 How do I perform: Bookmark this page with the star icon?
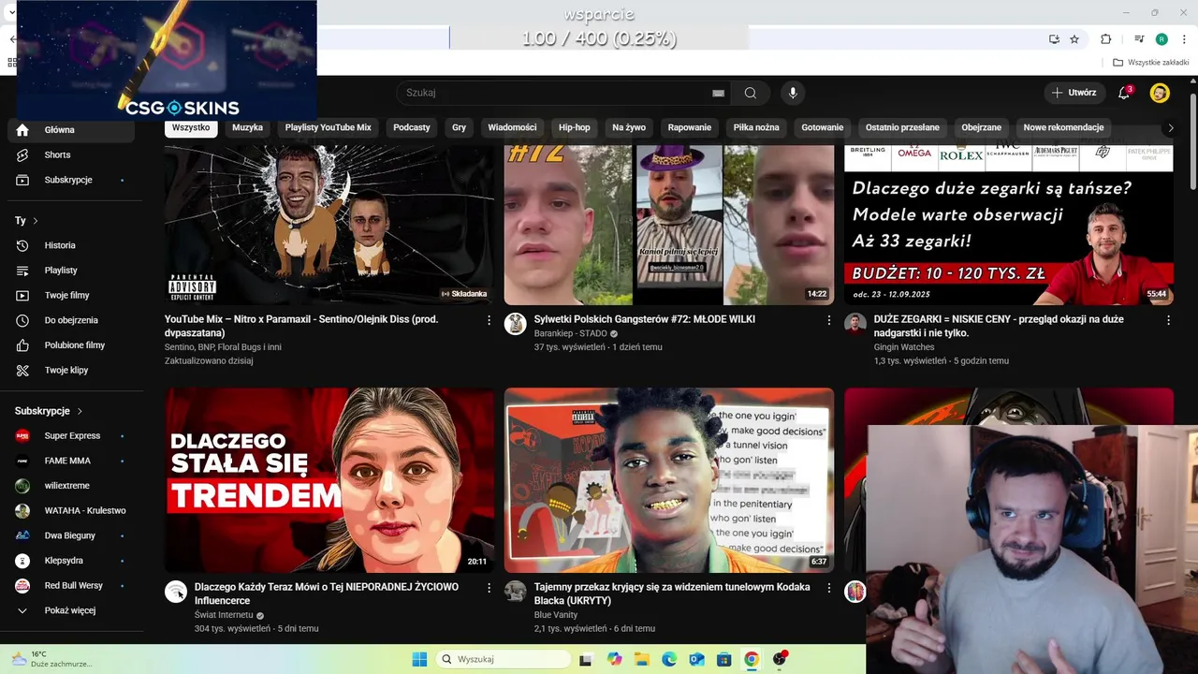1074,39
